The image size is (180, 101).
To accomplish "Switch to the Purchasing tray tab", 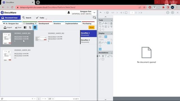I will click(x=88, y=23).
